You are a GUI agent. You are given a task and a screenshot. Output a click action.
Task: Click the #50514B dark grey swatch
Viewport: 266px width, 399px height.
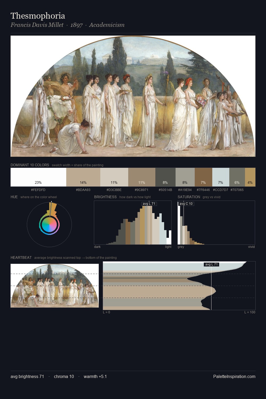[x=165, y=177]
